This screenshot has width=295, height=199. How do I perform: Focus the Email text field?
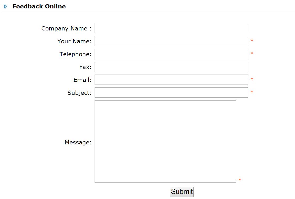(x=171, y=80)
